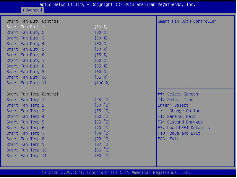Select Smart Fan Duty 1 setting

pos(25,27)
